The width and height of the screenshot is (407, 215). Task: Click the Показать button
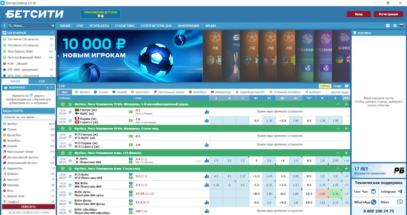coord(28,207)
